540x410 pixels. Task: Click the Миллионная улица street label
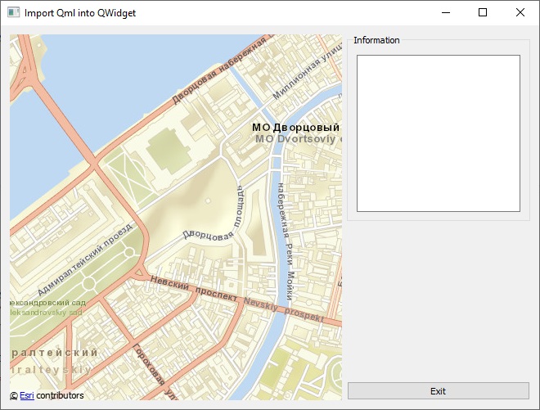tap(306, 74)
